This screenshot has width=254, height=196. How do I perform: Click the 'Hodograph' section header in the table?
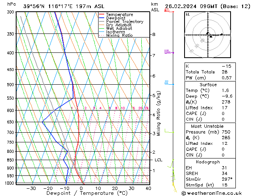point(208,162)
